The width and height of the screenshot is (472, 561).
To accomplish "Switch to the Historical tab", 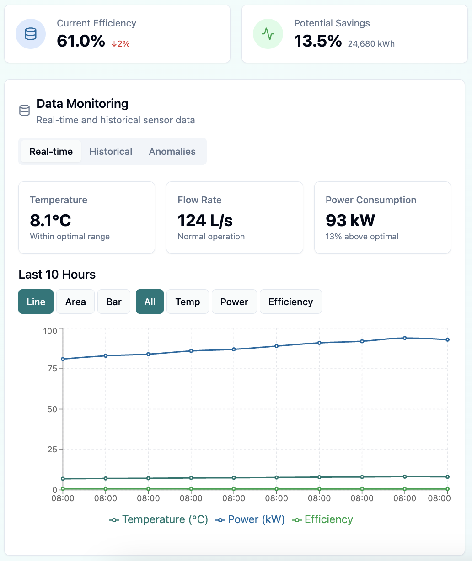I will [x=110, y=151].
